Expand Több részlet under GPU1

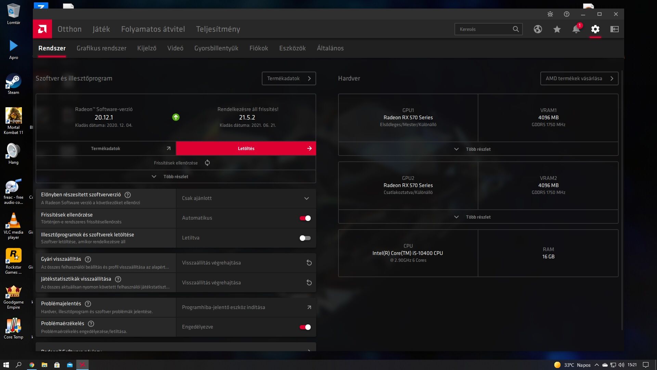coord(478,149)
